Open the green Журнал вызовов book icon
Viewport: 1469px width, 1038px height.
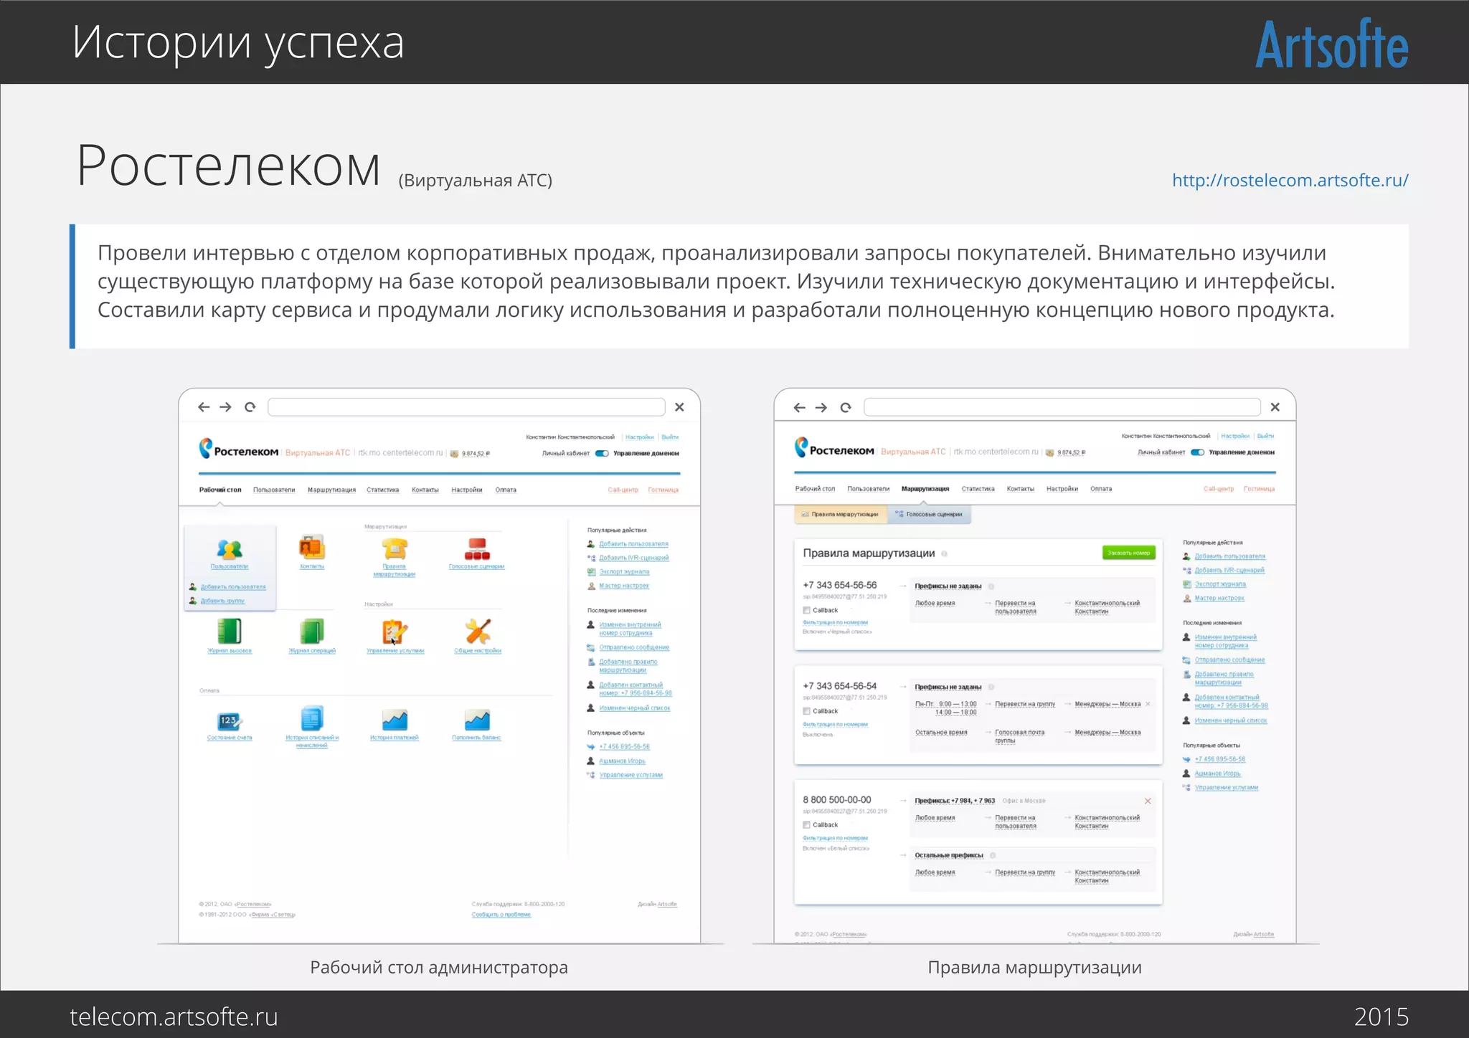click(x=230, y=632)
